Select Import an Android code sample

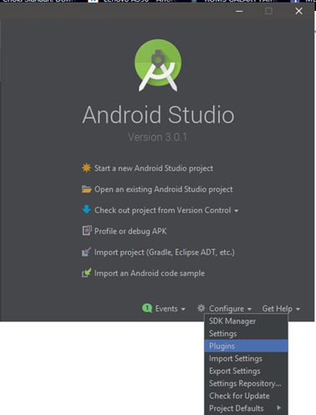(150, 273)
